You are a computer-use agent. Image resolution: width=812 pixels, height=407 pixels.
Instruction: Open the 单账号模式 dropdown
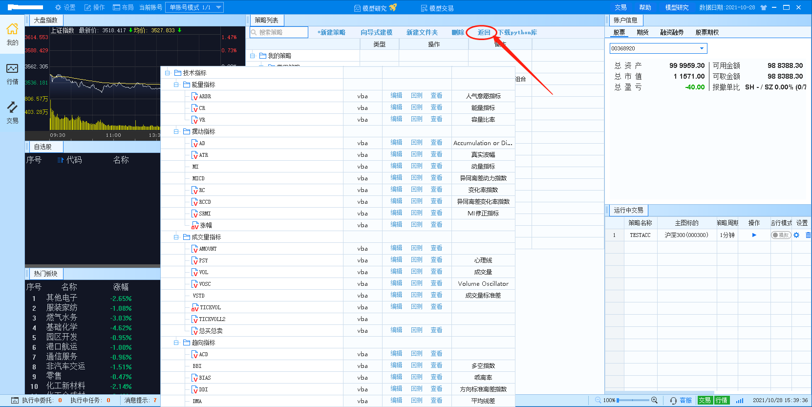pos(194,7)
